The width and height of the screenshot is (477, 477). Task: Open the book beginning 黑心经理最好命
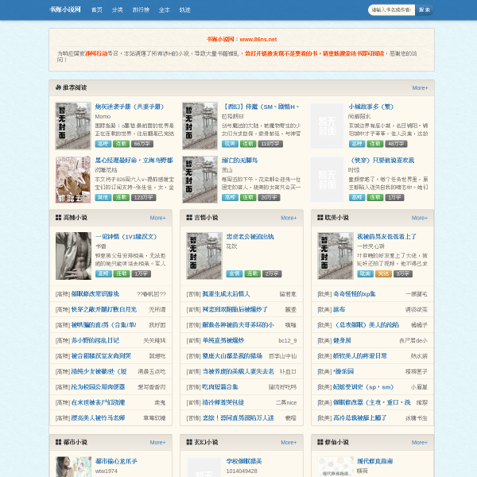pyautogui.click(x=134, y=161)
